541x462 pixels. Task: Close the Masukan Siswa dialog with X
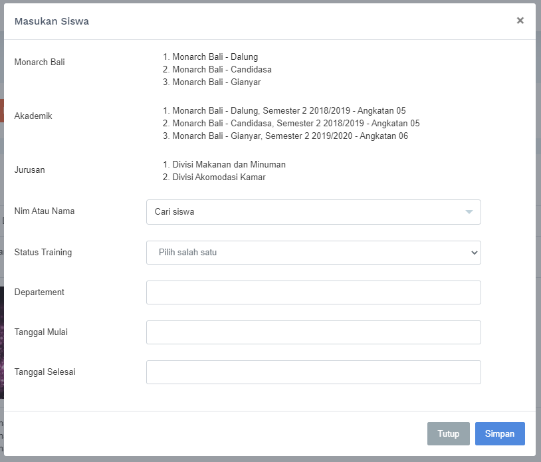pyautogui.click(x=520, y=21)
